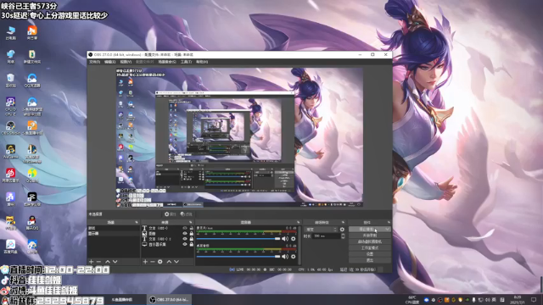Expand the stop streaming button arrow
The height and width of the screenshot is (305, 543).
pyautogui.click(x=388, y=230)
